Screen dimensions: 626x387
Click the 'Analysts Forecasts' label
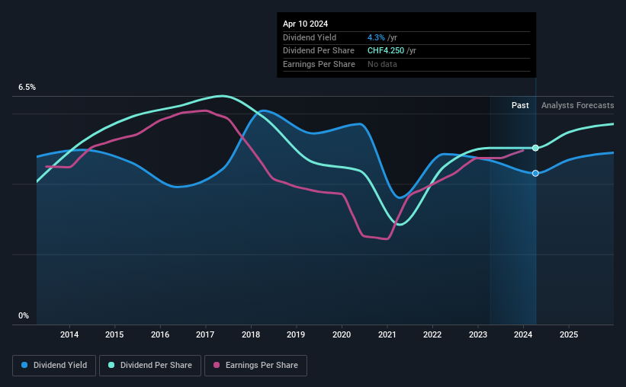(577, 105)
